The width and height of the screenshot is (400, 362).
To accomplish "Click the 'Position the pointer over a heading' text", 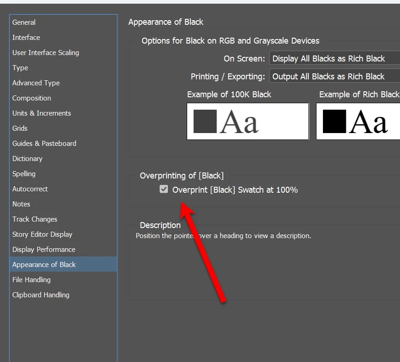I will point(223,236).
